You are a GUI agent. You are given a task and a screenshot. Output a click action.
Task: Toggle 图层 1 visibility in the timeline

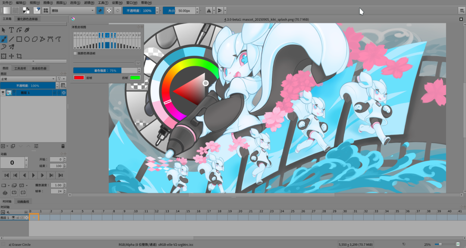point(13,218)
